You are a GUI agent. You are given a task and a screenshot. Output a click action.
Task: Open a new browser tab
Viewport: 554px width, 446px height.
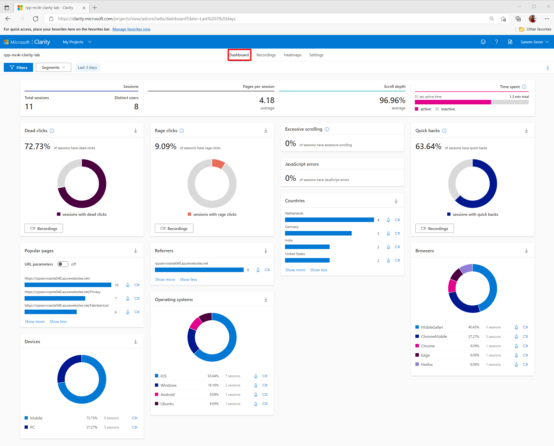(x=95, y=8)
